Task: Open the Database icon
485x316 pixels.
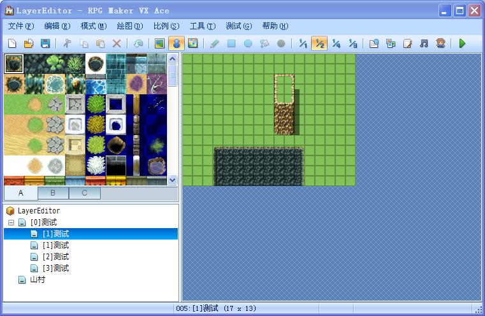Action: point(374,43)
